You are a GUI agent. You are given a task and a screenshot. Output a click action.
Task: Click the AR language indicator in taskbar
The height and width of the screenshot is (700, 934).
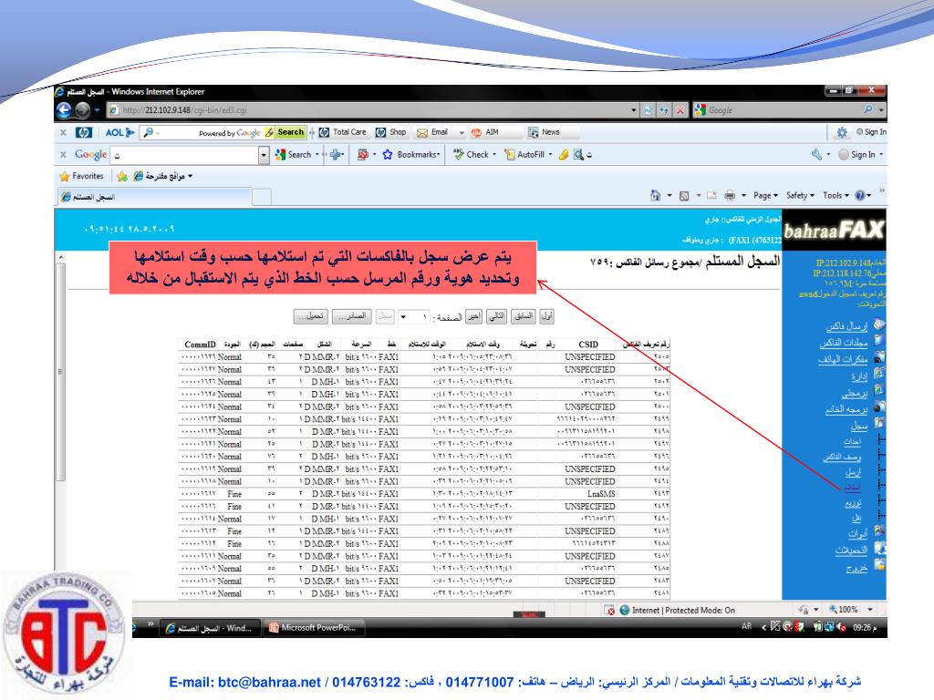coord(746,626)
